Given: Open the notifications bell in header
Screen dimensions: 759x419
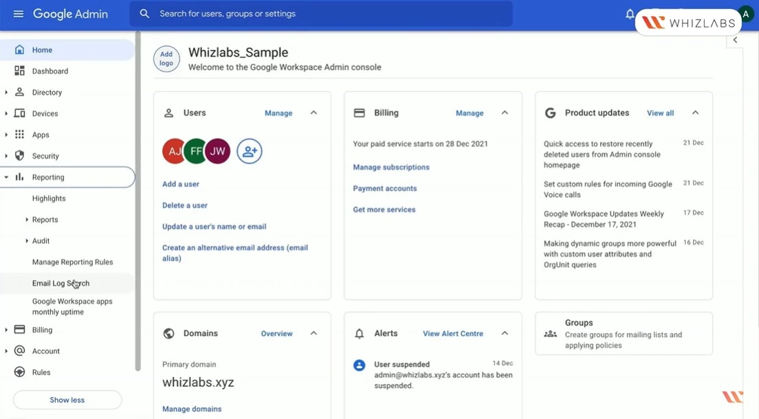Looking at the screenshot, I should pyautogui.click(x=630, y=14).
